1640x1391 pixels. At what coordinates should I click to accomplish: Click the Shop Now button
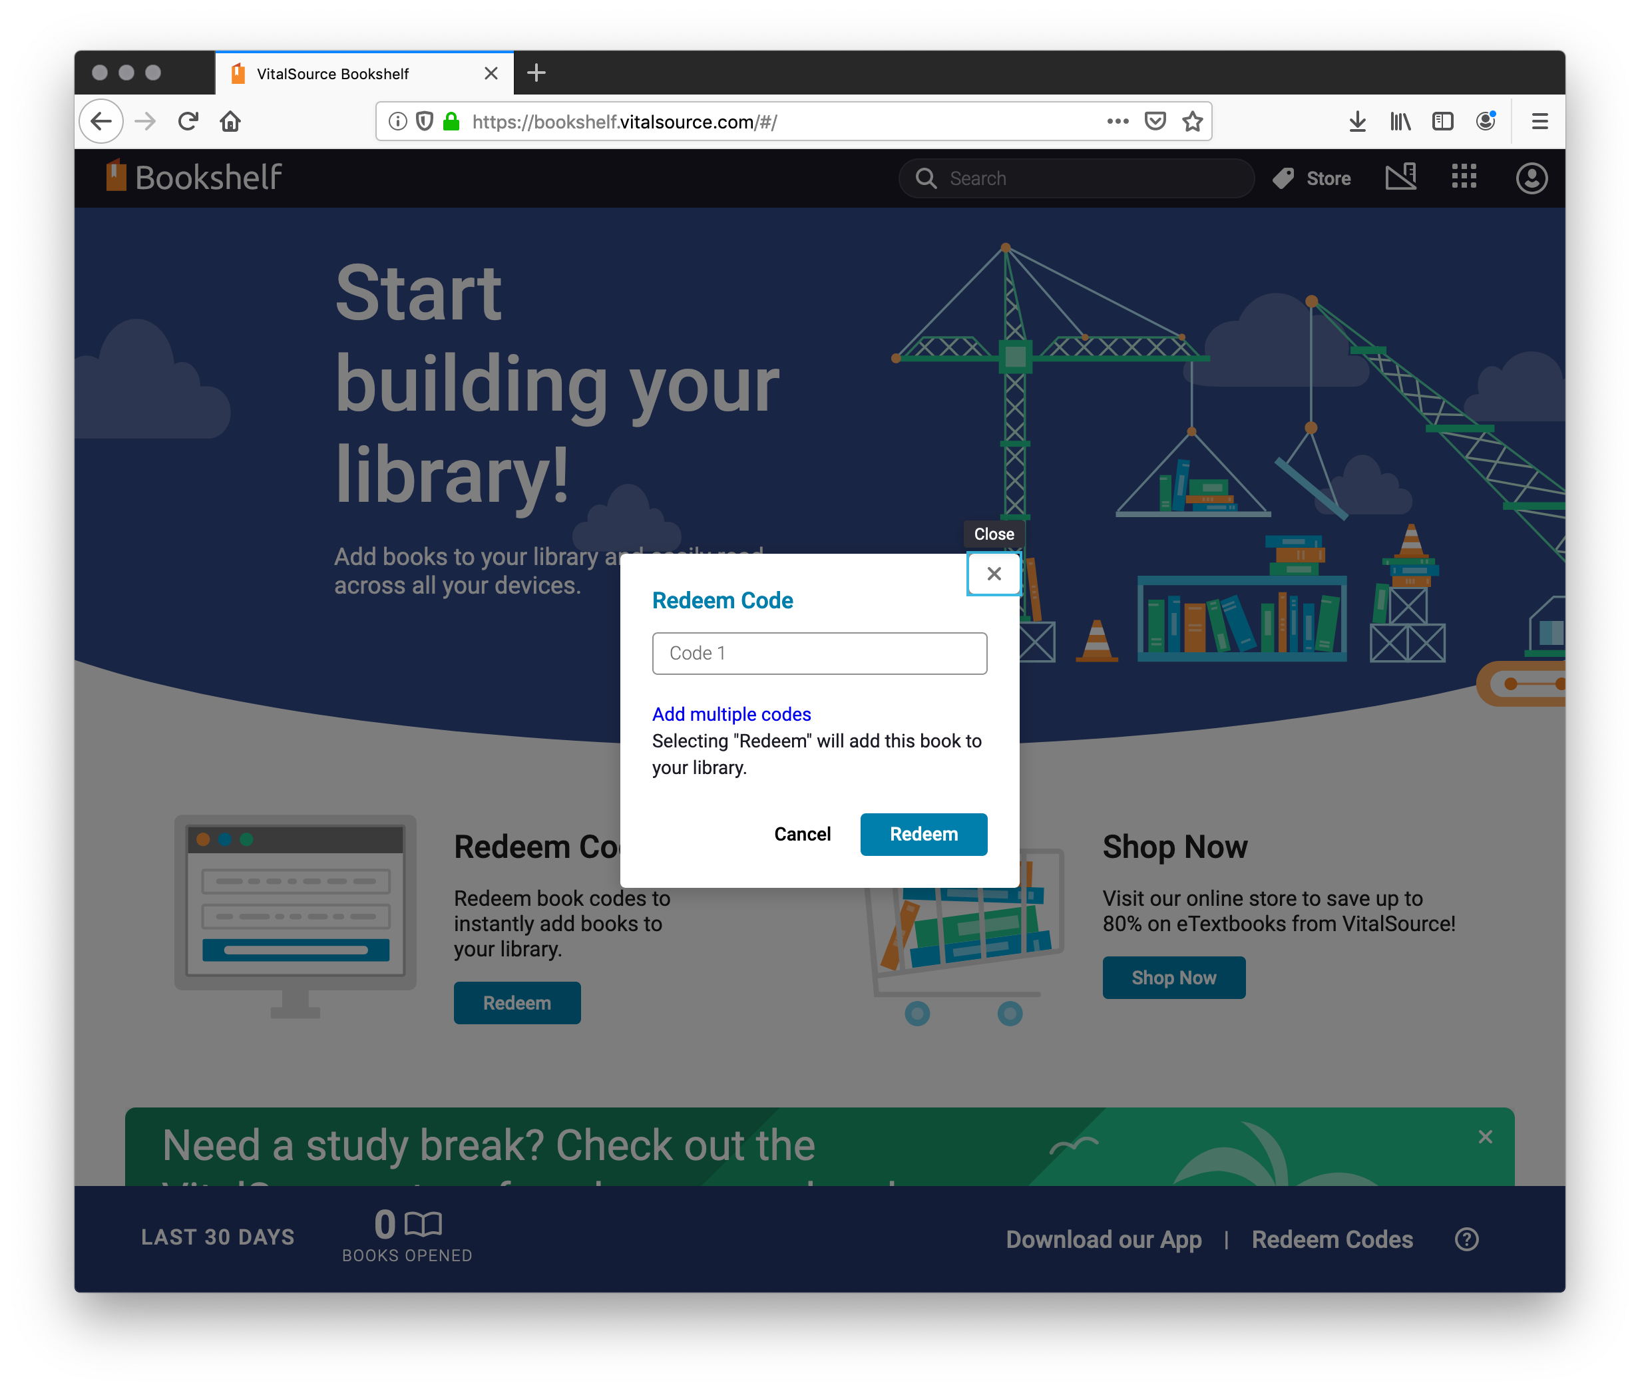coord(1173,978)
